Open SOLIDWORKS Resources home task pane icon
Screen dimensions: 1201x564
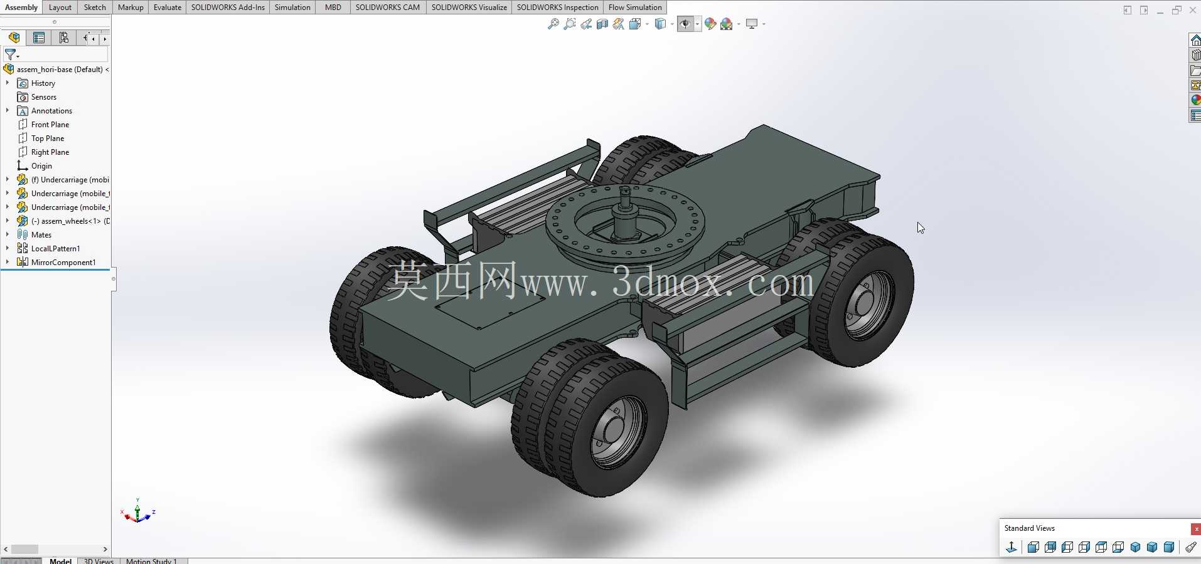coord(1195,40)
